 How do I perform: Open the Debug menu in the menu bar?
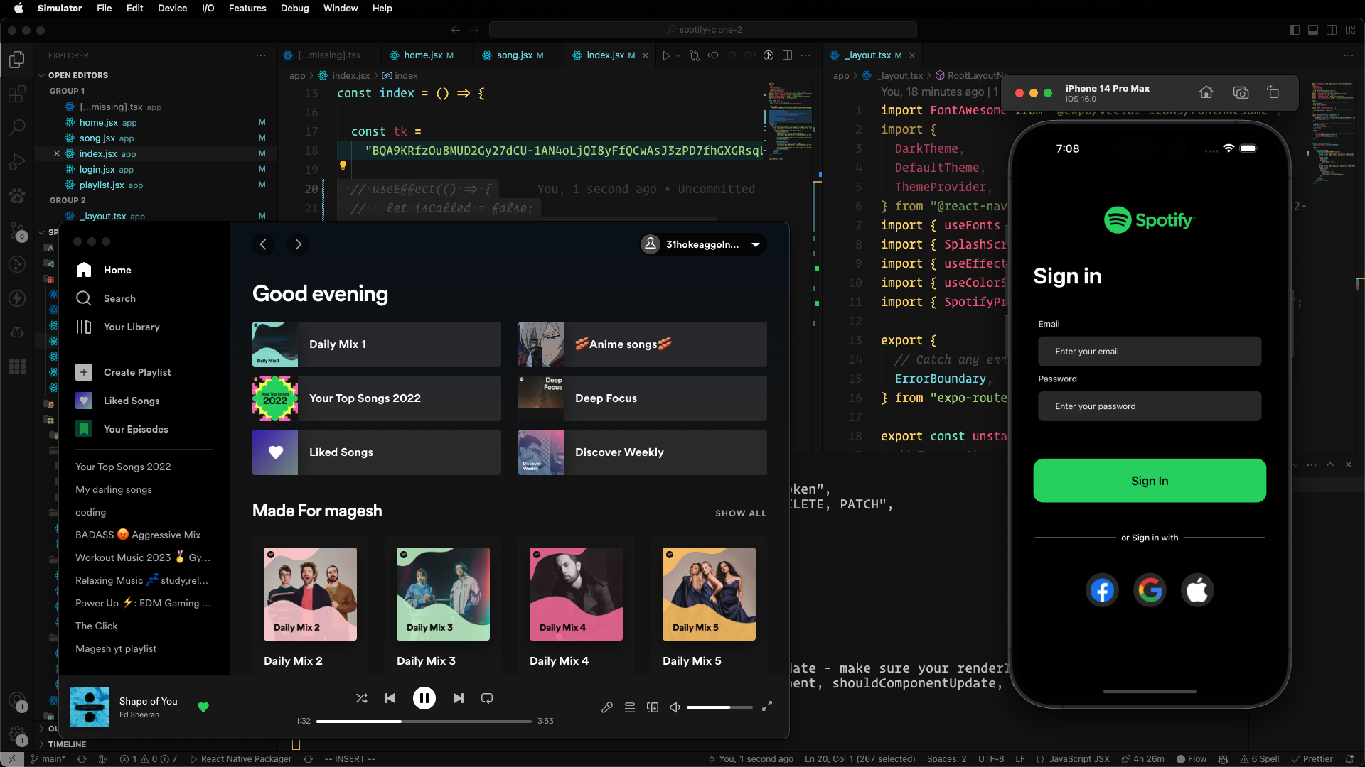click(x=294, y=8)
